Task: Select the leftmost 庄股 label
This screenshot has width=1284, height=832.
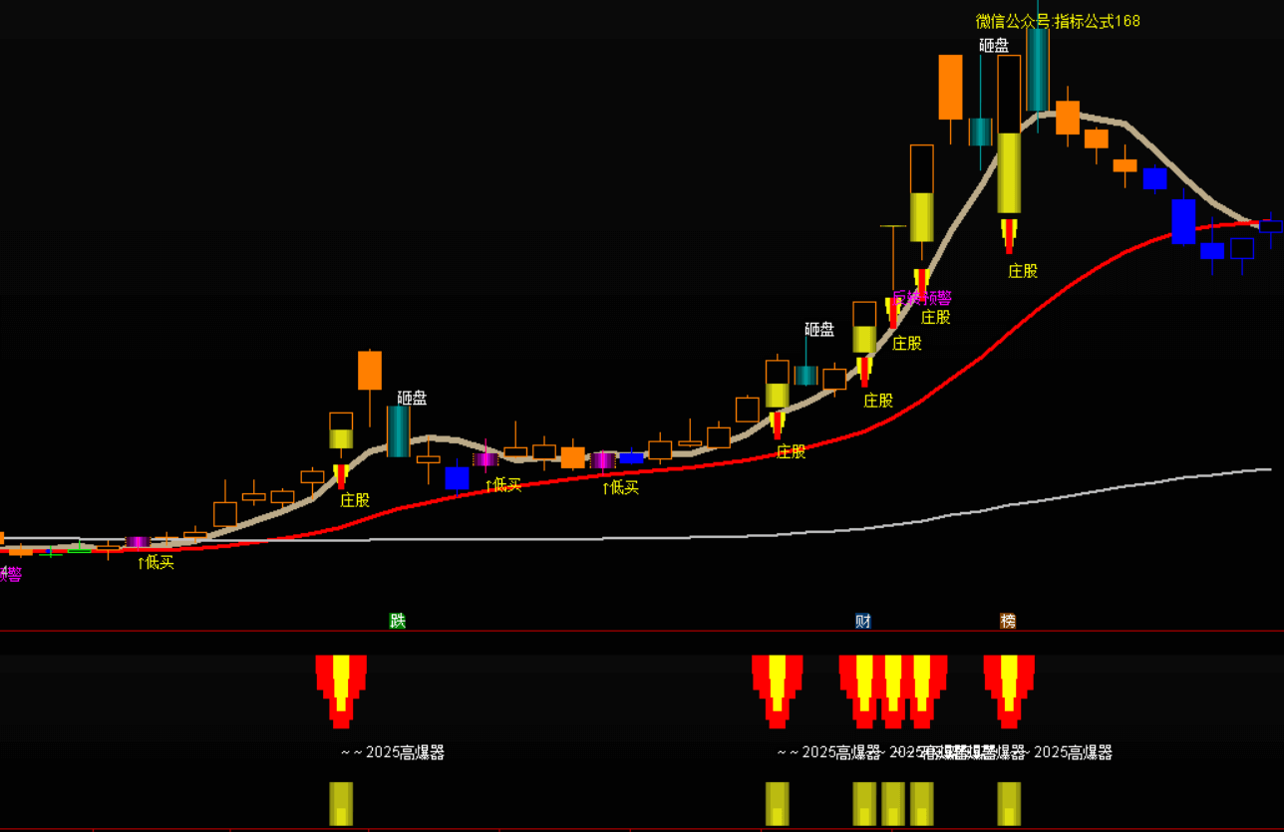Action: coord(355,500)
